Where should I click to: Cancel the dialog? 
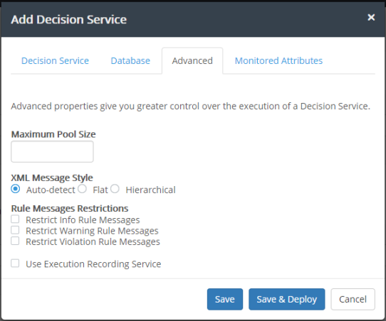click(x=353, y=299)
